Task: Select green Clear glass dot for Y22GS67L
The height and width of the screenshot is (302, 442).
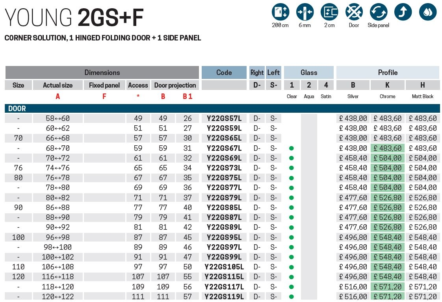Action: (292, 148)
